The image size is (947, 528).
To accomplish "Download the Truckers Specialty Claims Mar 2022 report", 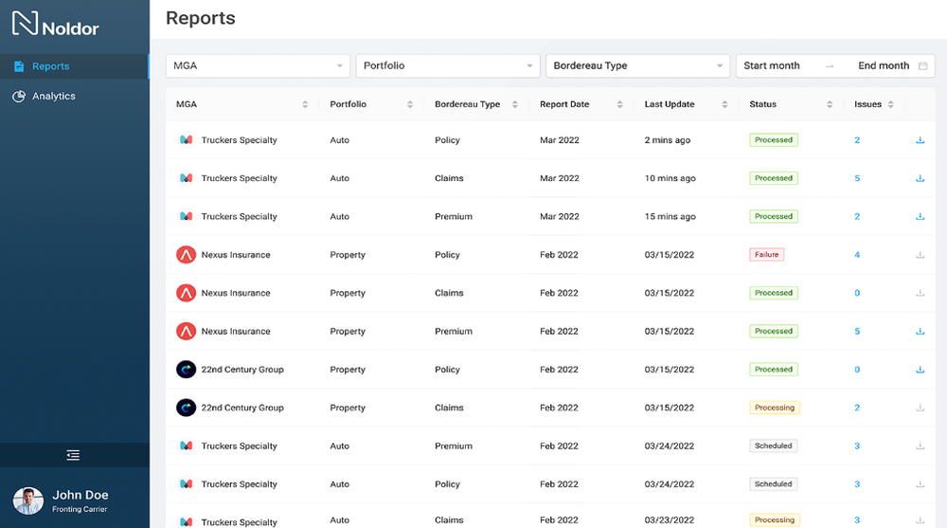I will tap(920, 178).
